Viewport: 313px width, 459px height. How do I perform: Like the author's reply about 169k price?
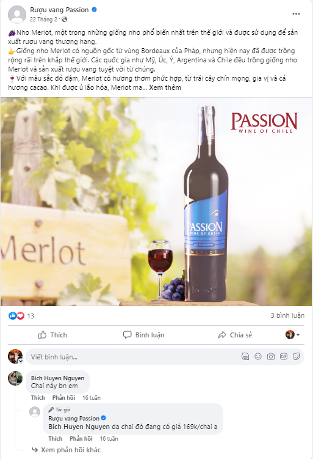click(56, 438)
